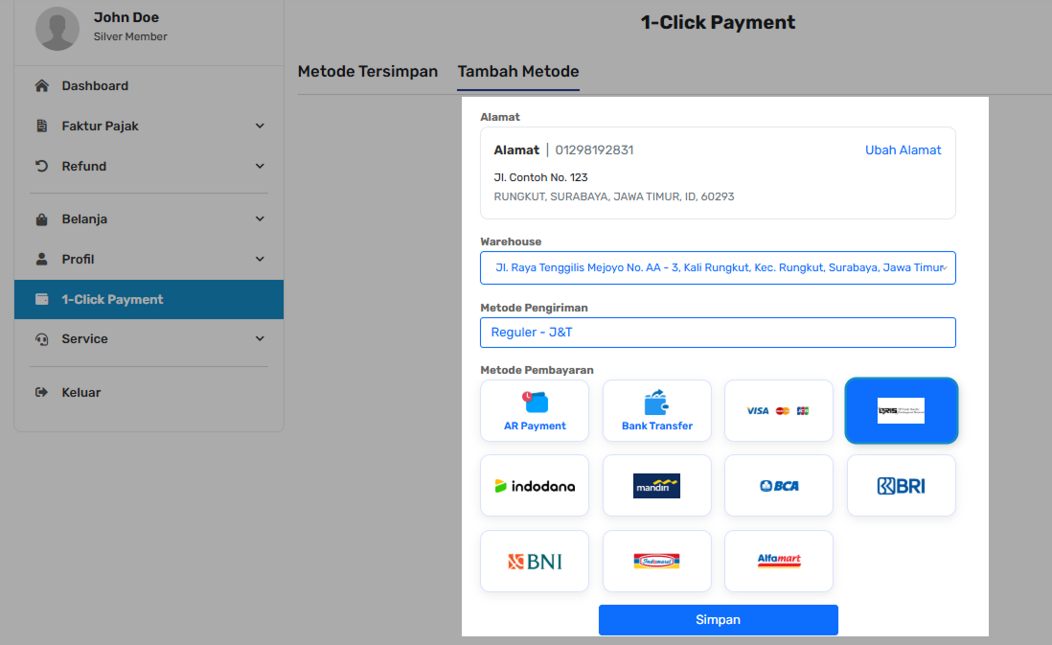Click the Silver Member label
Screen dimensions: 1052x645
pos(130,36)
